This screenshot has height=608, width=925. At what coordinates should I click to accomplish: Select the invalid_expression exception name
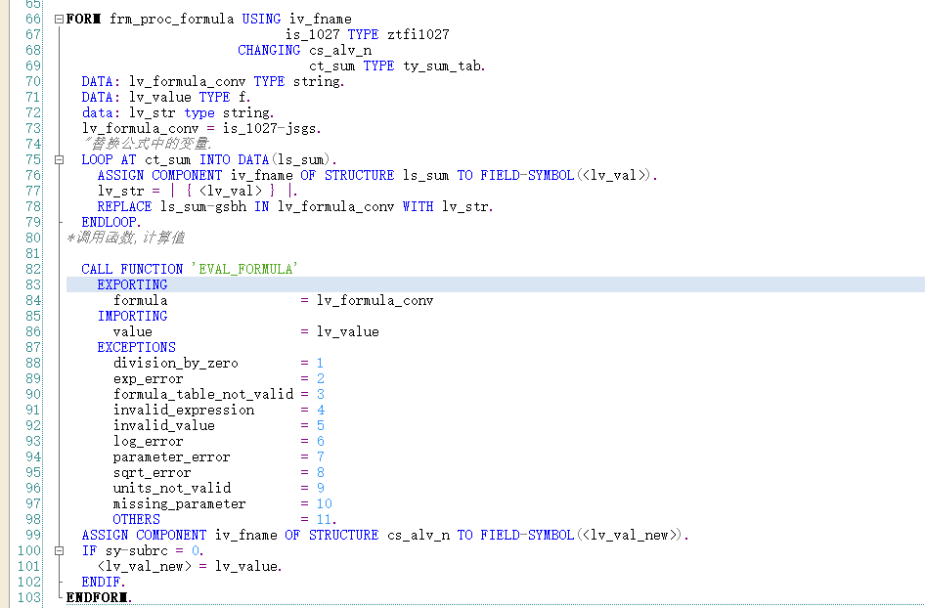pos(184,410)
